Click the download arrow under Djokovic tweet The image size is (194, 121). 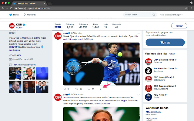101,89
